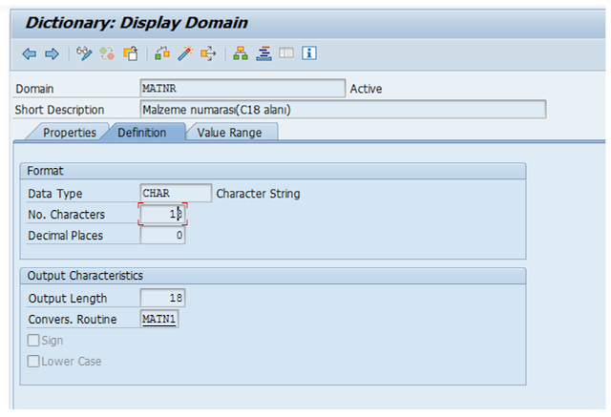Click the Activate magic wand icon
611x417 pixels.
click(x=185, y=53)
